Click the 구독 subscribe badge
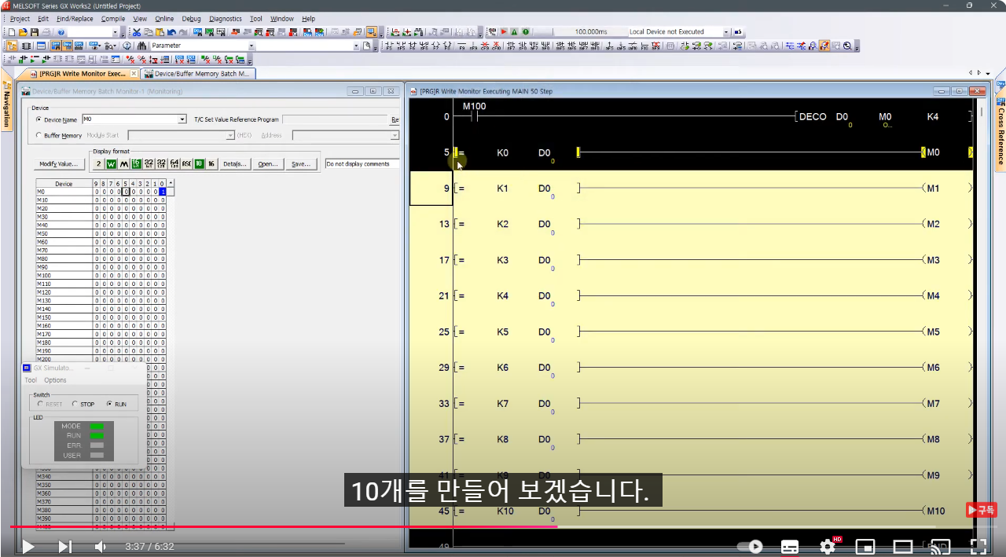 [x=981, y=510]
